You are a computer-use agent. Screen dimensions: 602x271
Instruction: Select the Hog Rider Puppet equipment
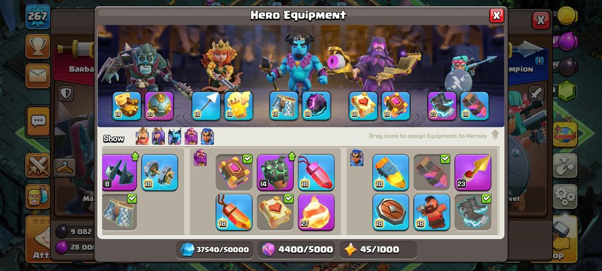pos(432,212)
